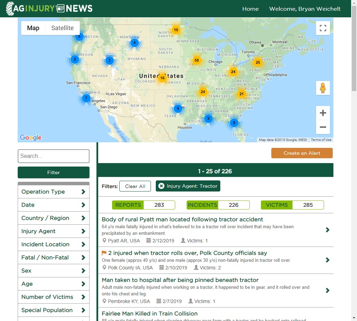Screen dimensions: 357x321
Task: Open the cluster marker showing 16
Action: (162, 78)
